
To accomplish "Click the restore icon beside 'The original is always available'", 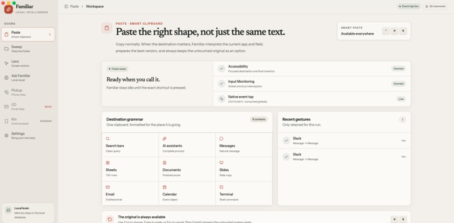I will click(110, 219).
